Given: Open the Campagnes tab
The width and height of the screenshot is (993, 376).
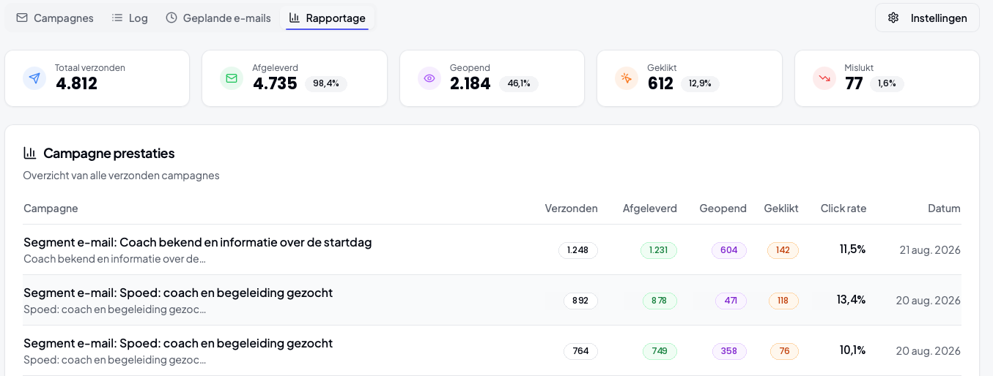Looking at the screenshot, I should point(55,18).
